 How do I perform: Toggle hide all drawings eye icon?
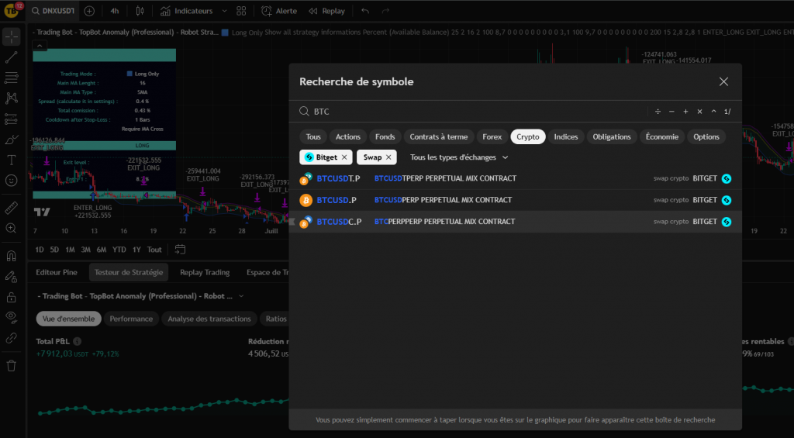[11, 316]
